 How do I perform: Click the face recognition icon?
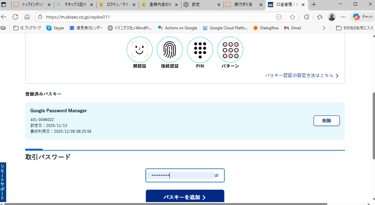click(139, 49)
